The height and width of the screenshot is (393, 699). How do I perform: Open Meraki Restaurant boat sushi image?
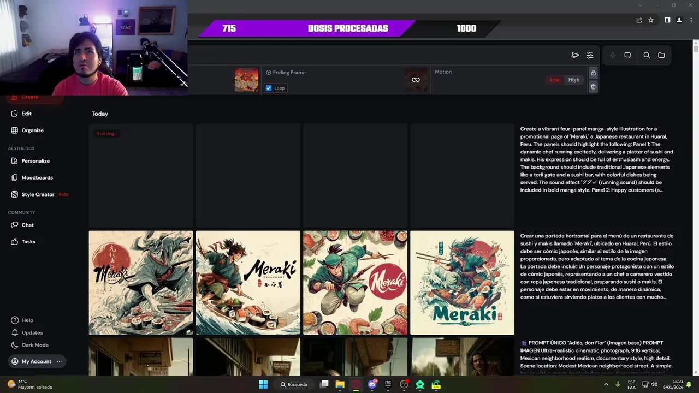[x=248, y=283]
